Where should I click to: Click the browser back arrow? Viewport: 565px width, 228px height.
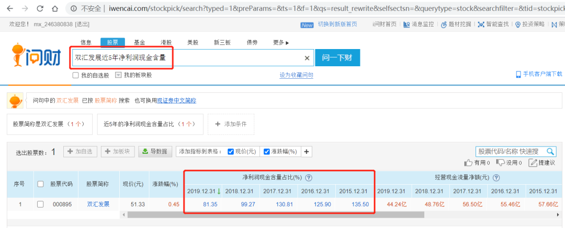point(10,8)
